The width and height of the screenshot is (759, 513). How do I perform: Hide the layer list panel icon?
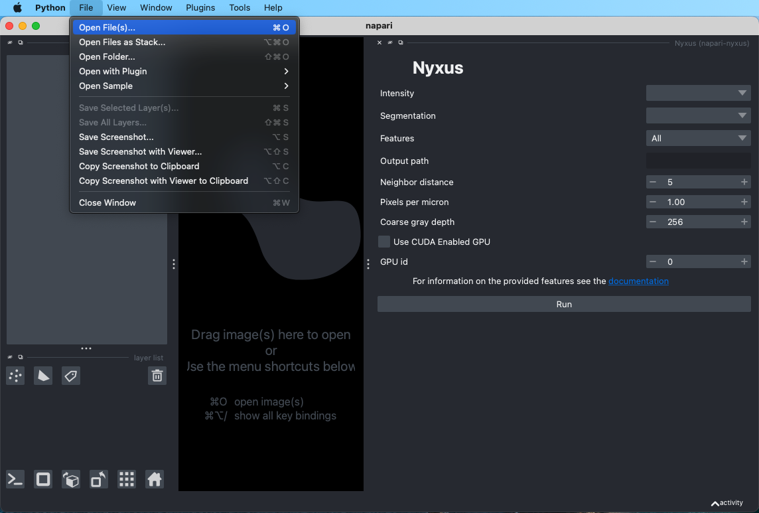pos(10,357)
